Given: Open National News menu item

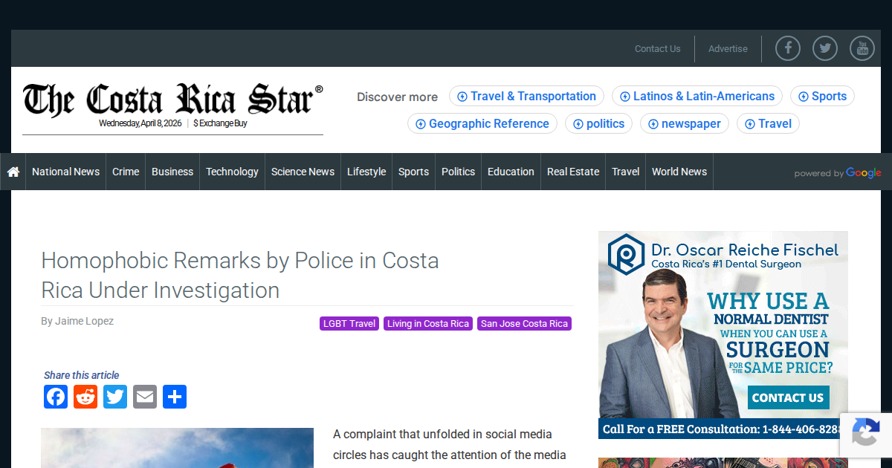Looking at the screenshot, I should point(65,172).
